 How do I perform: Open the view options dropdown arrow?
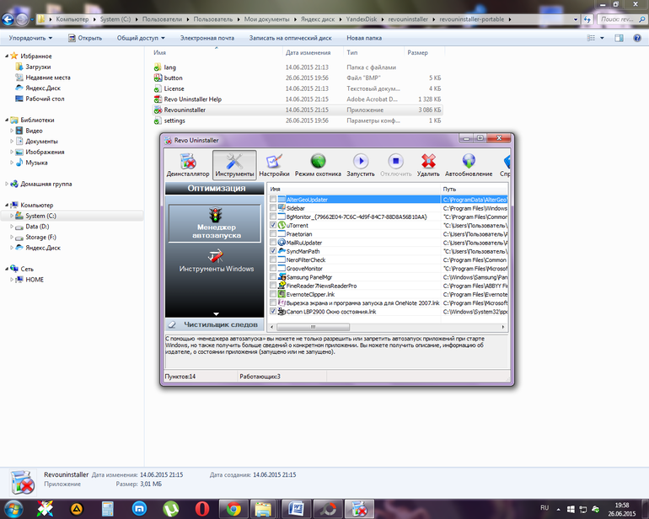602,38
